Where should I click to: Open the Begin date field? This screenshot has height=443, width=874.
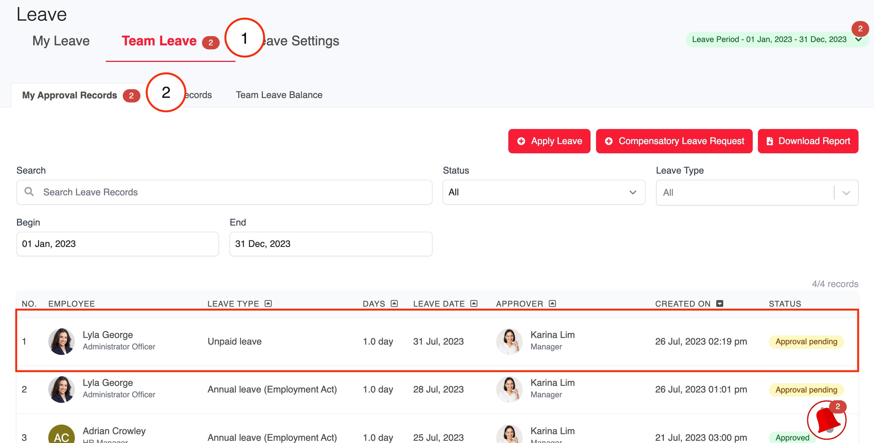click(118, 244)
